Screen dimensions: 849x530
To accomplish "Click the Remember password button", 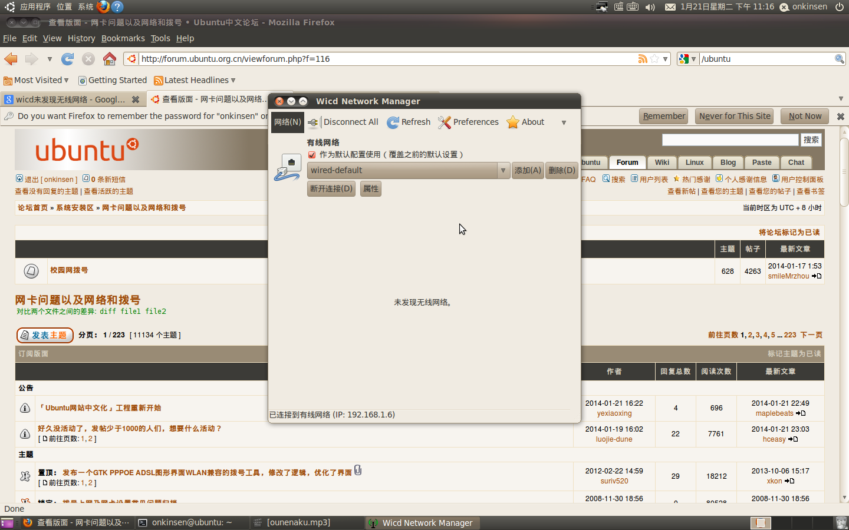I will pos(664,116).
